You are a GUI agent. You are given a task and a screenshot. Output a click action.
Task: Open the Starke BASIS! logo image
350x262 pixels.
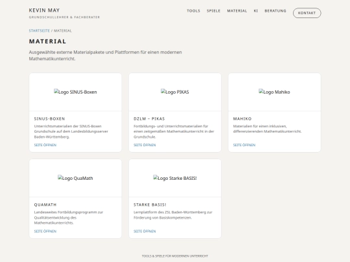pos(175,178)
